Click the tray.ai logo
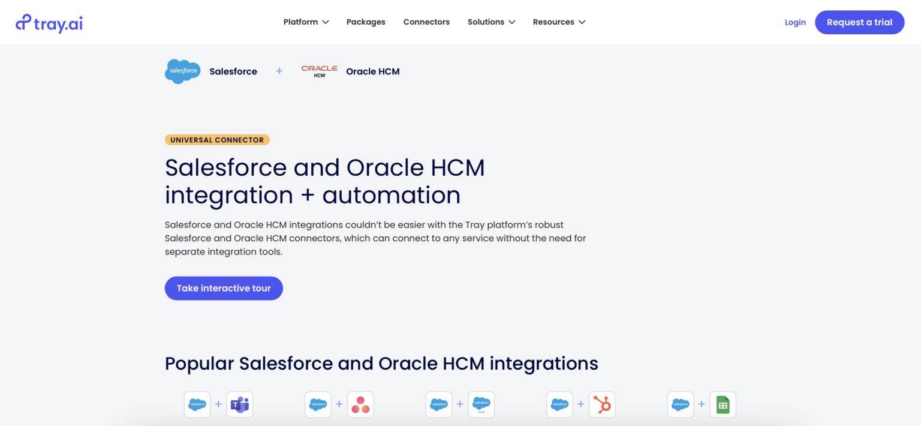 point(49,23)
